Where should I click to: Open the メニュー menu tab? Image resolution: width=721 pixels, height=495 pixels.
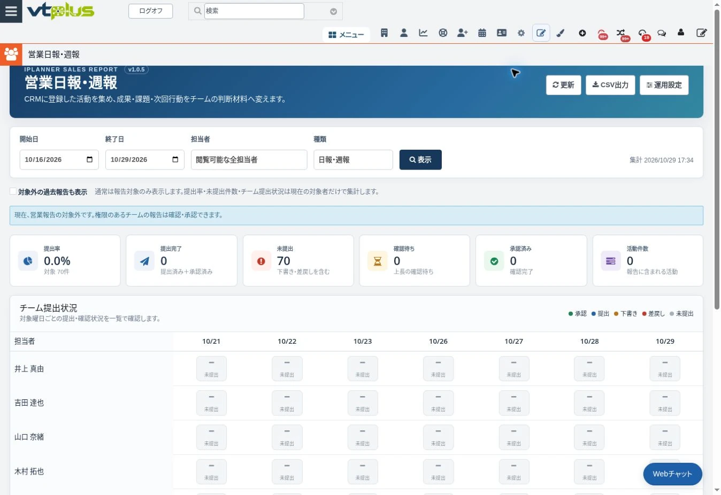[346, 34]
